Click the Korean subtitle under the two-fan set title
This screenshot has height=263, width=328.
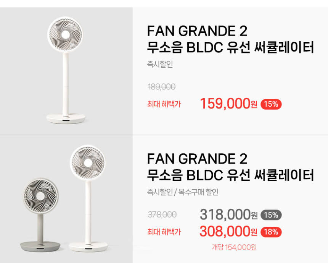230,175
